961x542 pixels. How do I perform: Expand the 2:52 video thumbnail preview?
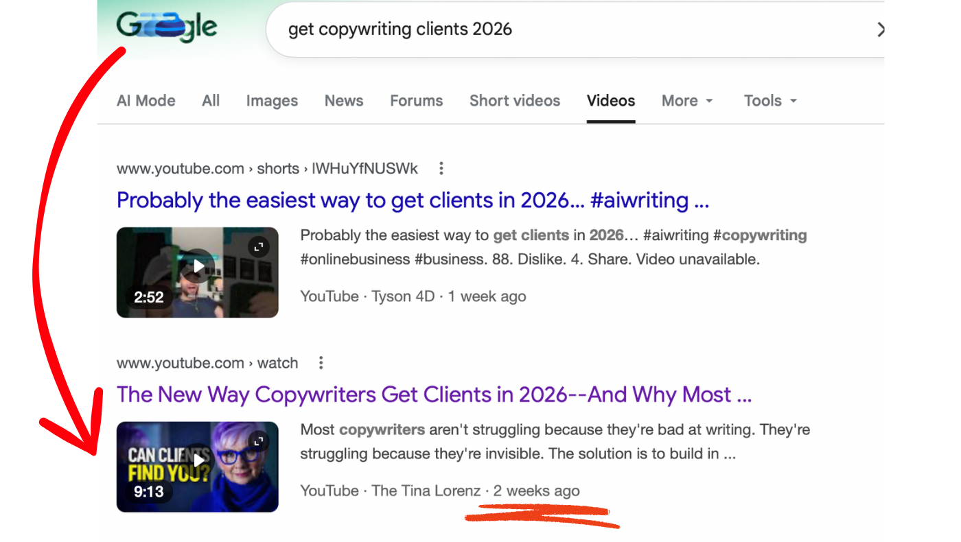pyautogui.click(x=259, y=247)
